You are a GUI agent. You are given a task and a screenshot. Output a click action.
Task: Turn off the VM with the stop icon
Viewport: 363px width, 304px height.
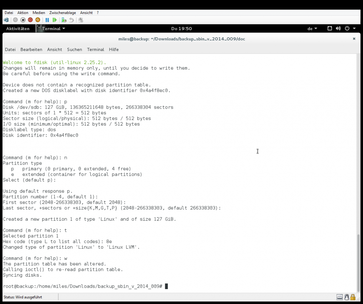23,20
